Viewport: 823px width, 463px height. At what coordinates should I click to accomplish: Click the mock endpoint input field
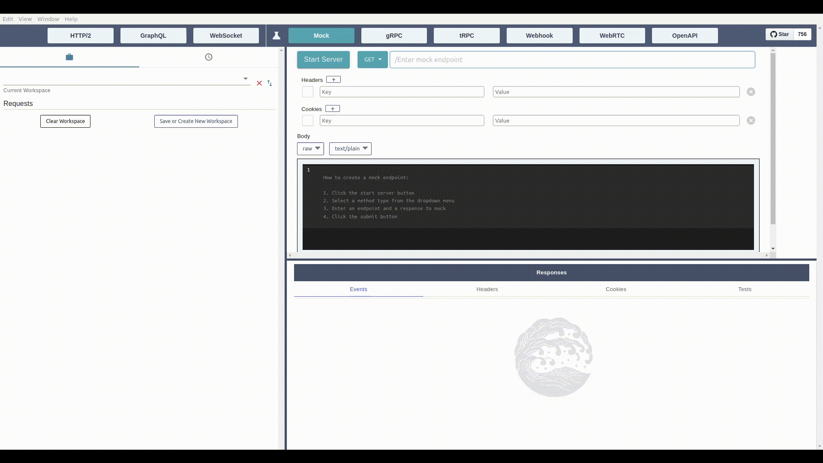(x=572, y=60)
